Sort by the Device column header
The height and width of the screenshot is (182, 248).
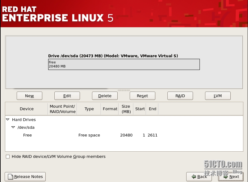pyautogui.click(x=27, y=109)
